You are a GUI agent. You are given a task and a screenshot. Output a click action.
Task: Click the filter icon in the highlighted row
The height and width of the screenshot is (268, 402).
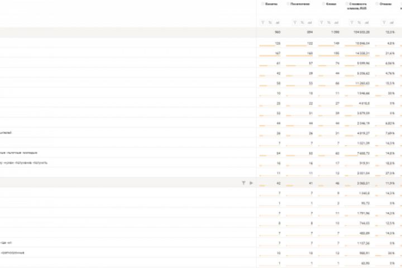tap(243, 183)
